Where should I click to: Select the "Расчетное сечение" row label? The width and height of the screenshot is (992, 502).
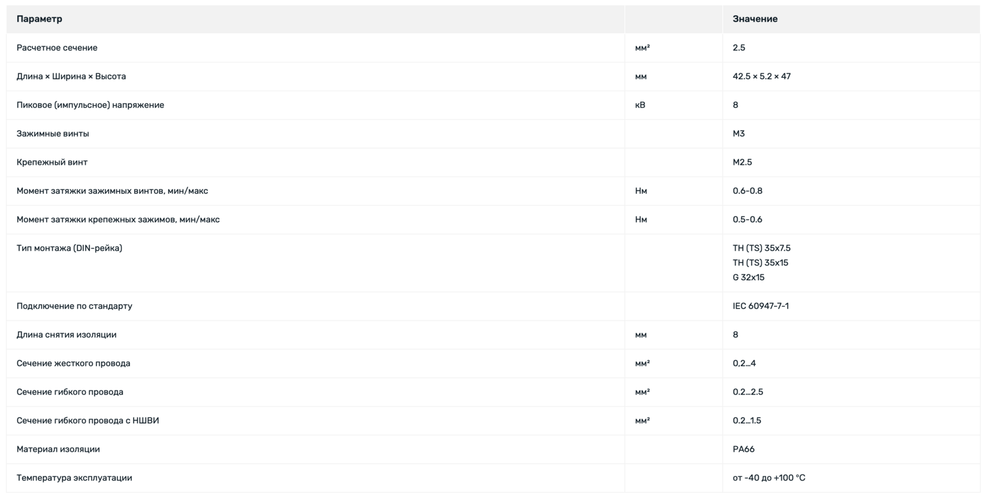57,48
